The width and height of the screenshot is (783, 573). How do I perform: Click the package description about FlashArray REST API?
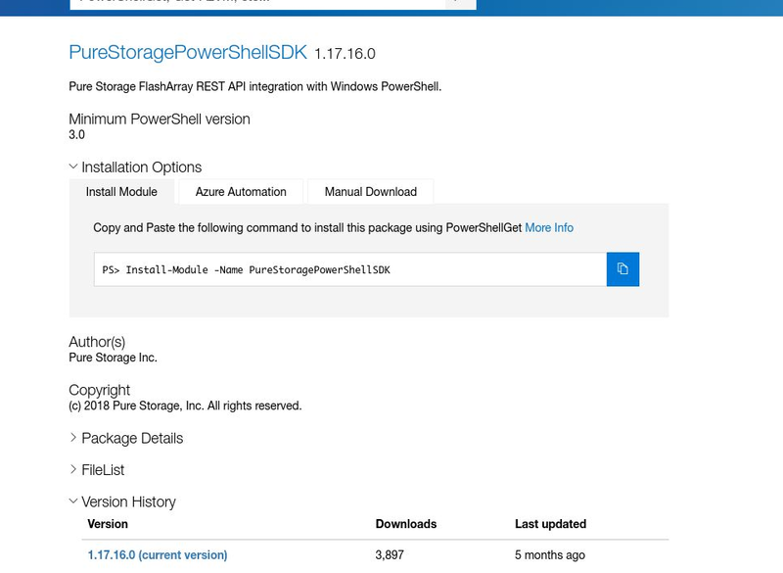click(255, 86)
